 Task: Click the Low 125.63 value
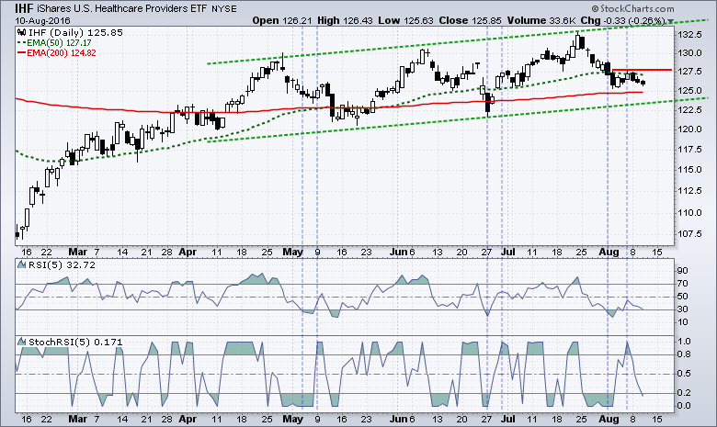click(x=405, y=20)
